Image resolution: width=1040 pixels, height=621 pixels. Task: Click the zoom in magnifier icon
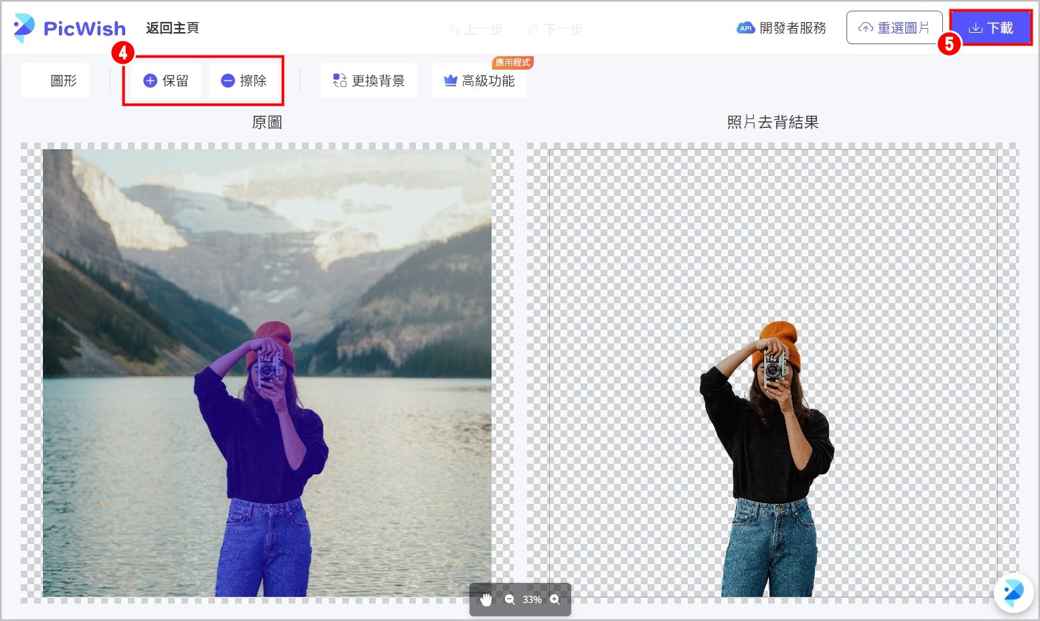[555, 600]
